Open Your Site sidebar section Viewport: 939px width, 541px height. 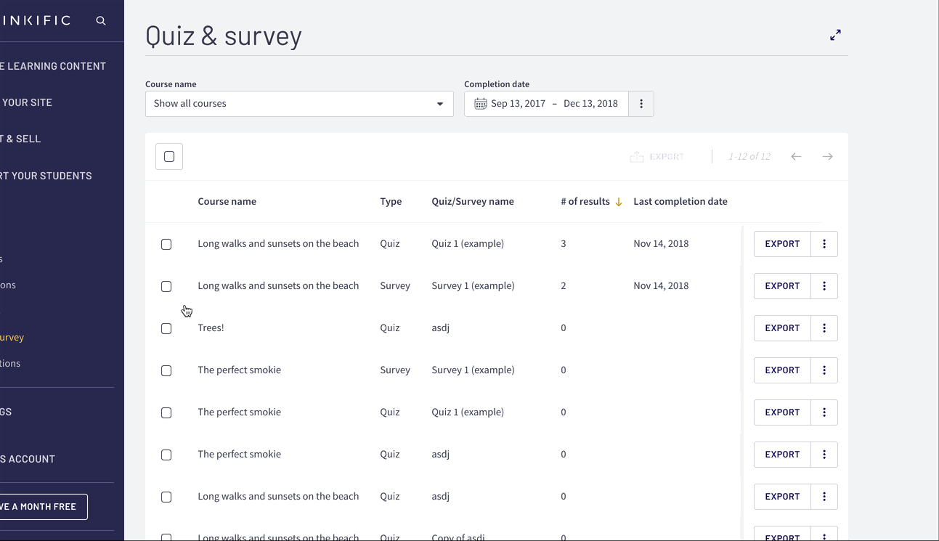click(26, 102)
